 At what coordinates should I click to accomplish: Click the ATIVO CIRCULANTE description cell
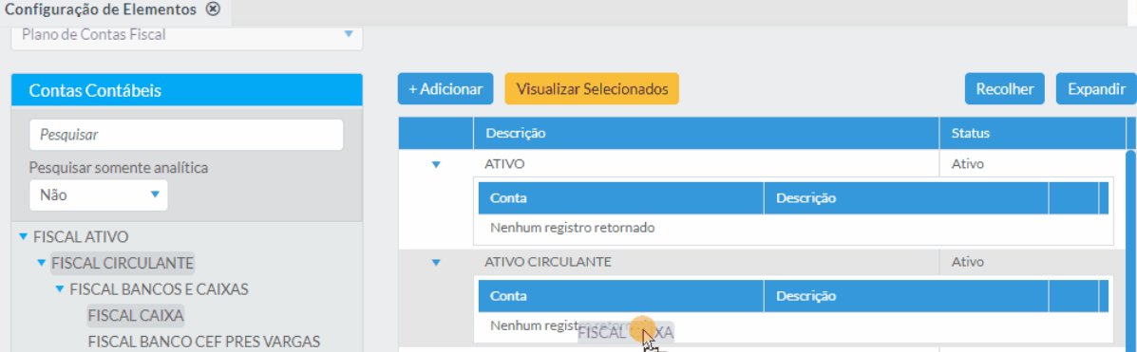[707, 262]
